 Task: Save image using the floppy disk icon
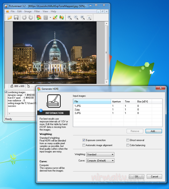coord(16,18)
